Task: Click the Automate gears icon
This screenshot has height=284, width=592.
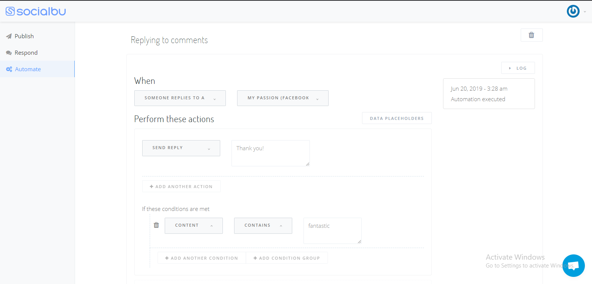Action: pyautogui.click(x=9, y=69)
